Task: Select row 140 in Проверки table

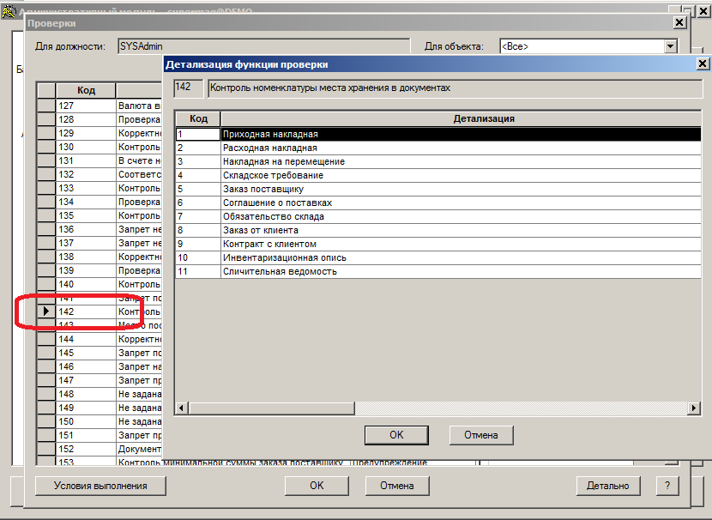Action: tap(99, 284)
